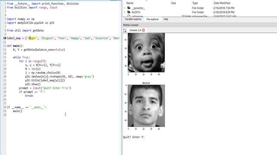The height and width of the screenshot is (155, 277).
Task: Sort files by Name column
Action: [130, 3]
